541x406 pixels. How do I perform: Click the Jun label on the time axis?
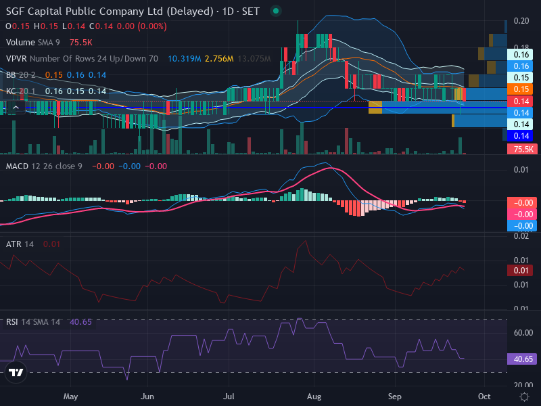(147, 397)
